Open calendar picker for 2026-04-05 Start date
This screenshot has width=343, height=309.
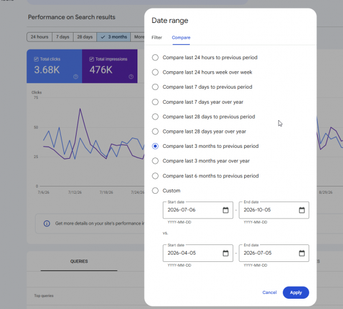pos(225,253)
